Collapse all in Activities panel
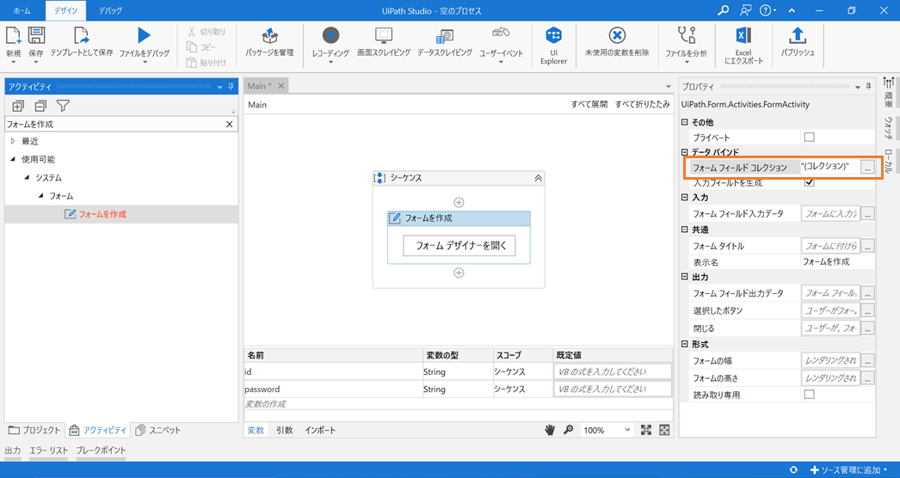900x478 pixels. tap(40, 106)
